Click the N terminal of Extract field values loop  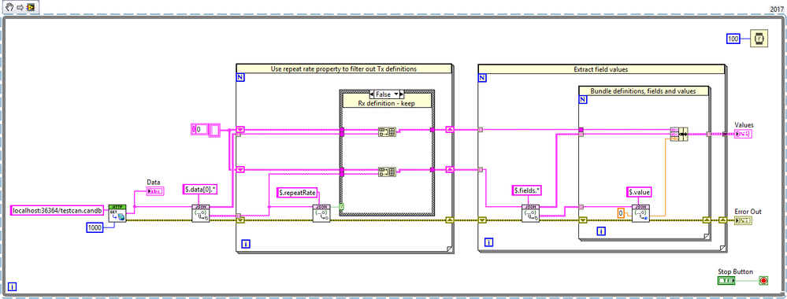click(x=482, y=78)
